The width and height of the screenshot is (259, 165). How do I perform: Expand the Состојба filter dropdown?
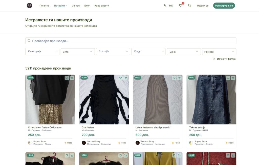tap(113, 52)
